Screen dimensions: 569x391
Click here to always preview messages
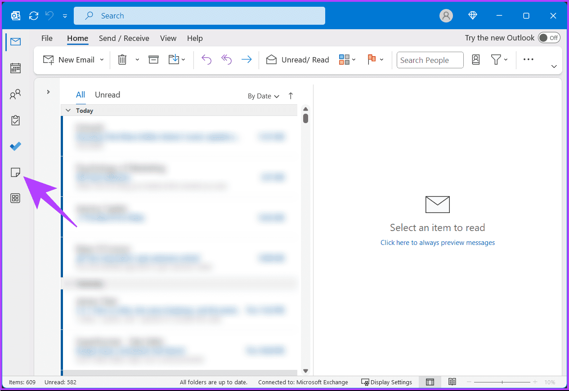pos(437,242)
